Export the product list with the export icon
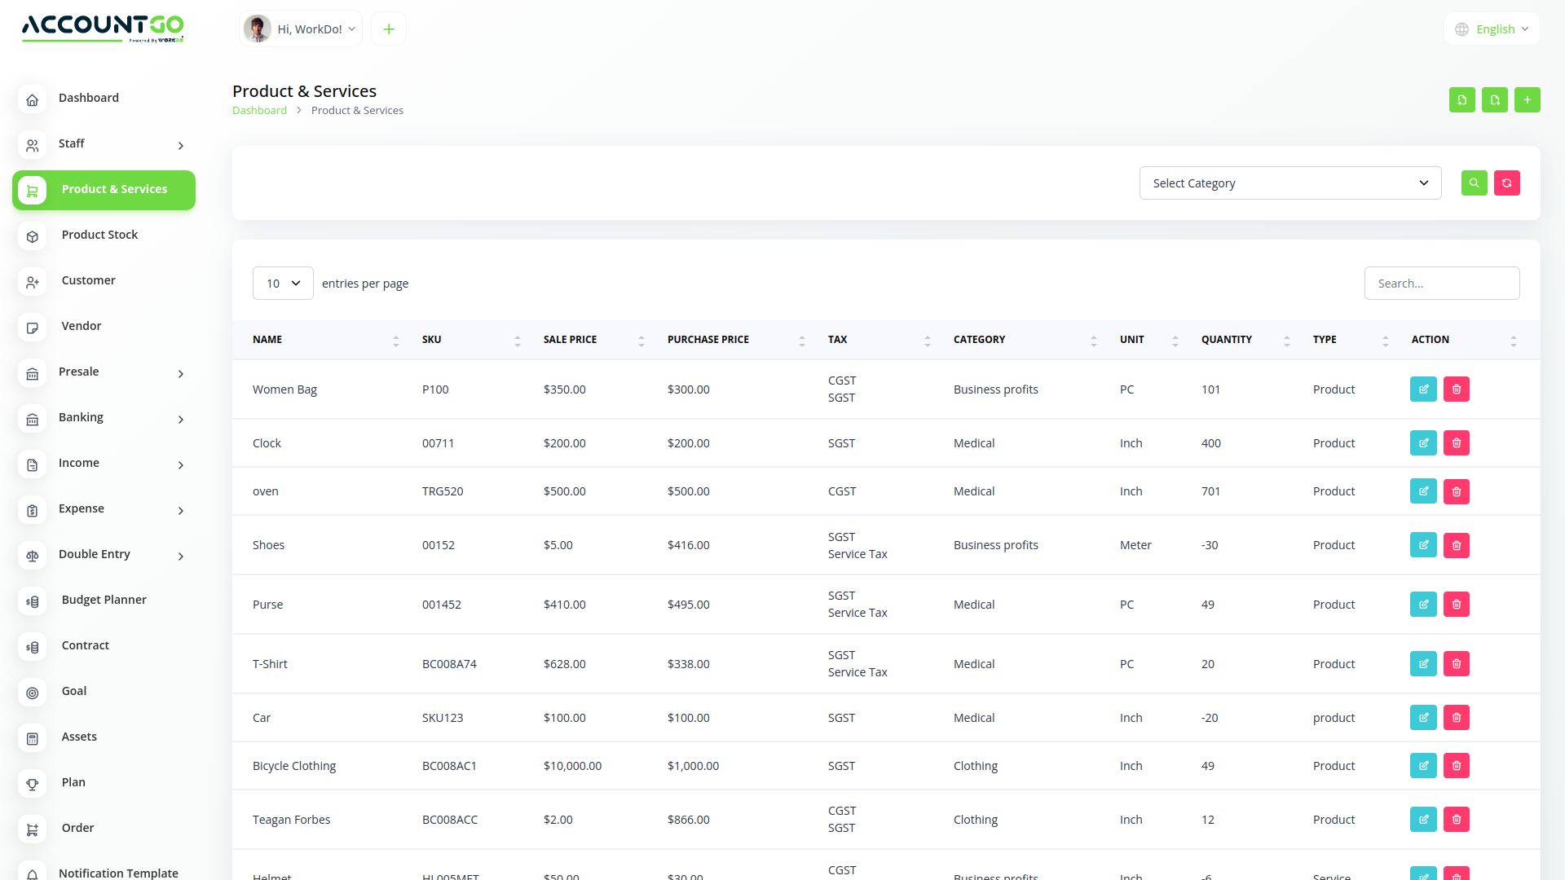 [1495, 99]
